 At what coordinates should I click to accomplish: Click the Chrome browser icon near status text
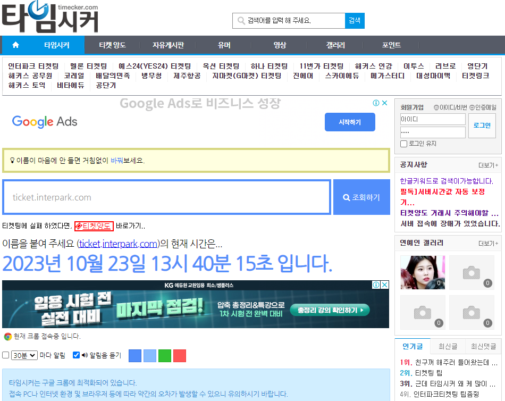coord(8,337)
